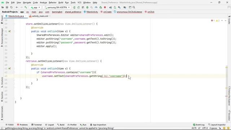This screenshot has width=231, height=130.
Task: Click the Save All disk icon
Action: click(x=7, y=7)
